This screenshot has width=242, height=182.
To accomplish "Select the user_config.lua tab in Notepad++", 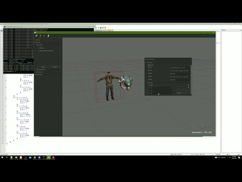I will [x=108, y=30].
